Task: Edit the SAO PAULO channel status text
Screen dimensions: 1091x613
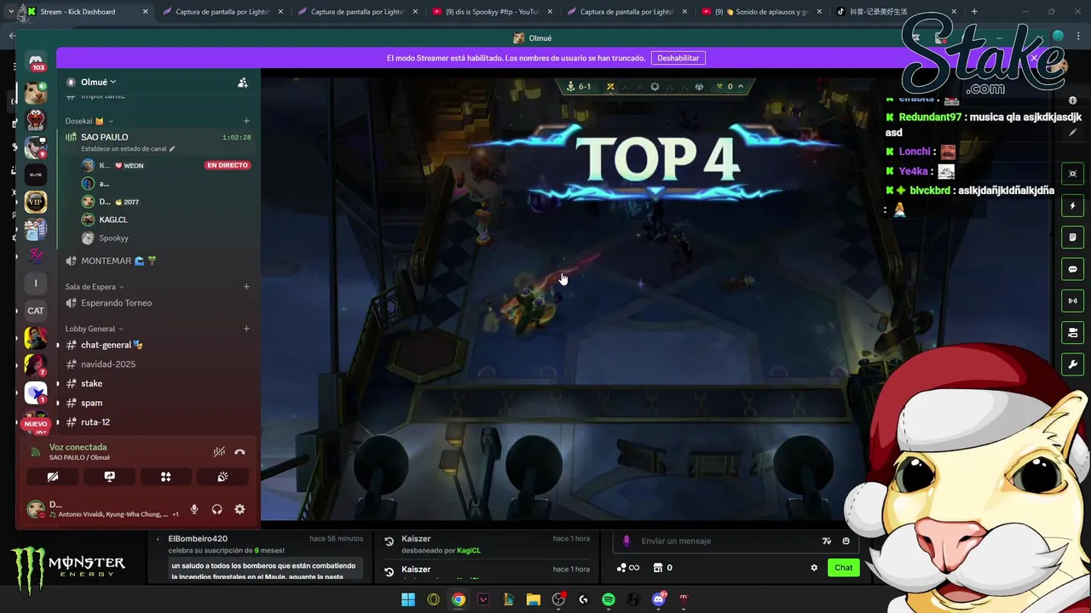Action: 128,149
